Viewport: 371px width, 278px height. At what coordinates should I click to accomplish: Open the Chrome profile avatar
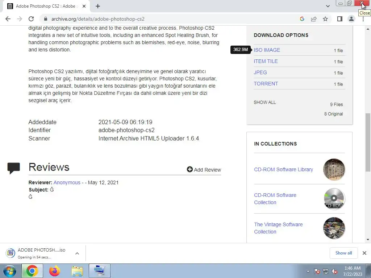pyautogui.click(x=351, y=19)
